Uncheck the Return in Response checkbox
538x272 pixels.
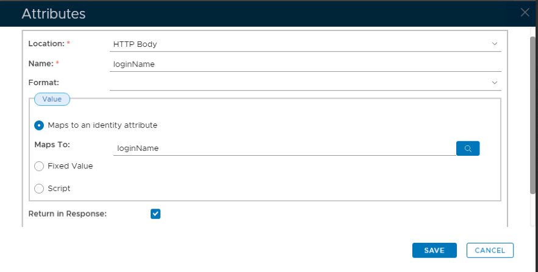coord(156,214)
